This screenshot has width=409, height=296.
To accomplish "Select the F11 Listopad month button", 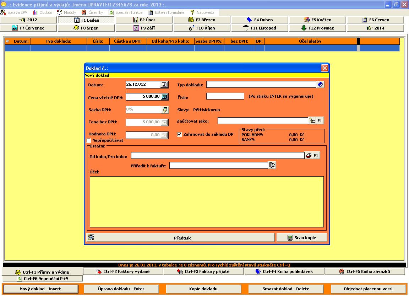I will click(x=260, y=28).
